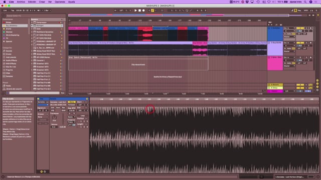The width and height of the screenshot is (321, 180).
Task: Arm recording on the first track
Action: (x=311, y=28)
